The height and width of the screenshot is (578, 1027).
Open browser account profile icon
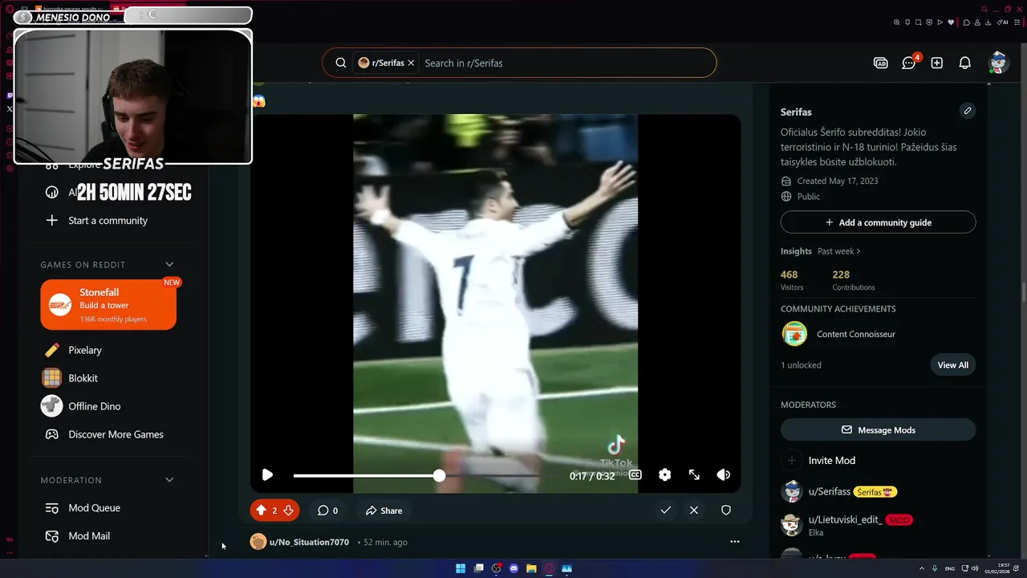pos(977,22)
